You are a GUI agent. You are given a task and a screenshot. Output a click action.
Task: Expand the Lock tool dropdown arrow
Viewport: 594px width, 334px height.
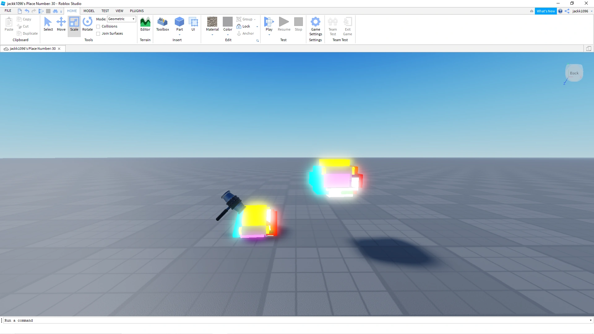[257, 27]
